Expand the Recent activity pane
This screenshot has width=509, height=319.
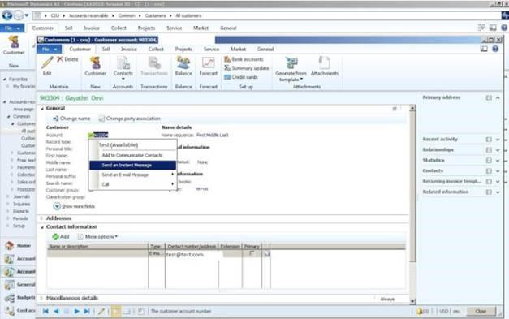pos(498,140)
